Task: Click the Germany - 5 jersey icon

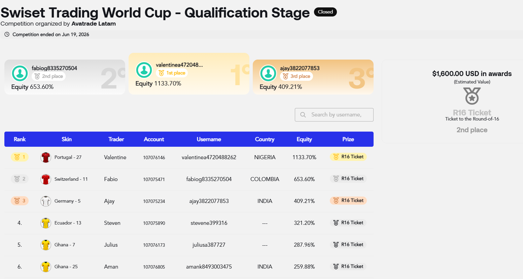Action: click(x=46, y=201)
